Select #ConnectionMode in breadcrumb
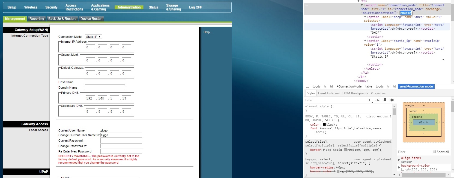454x178 pixels. pyautogui.click(x=349, y=87)
